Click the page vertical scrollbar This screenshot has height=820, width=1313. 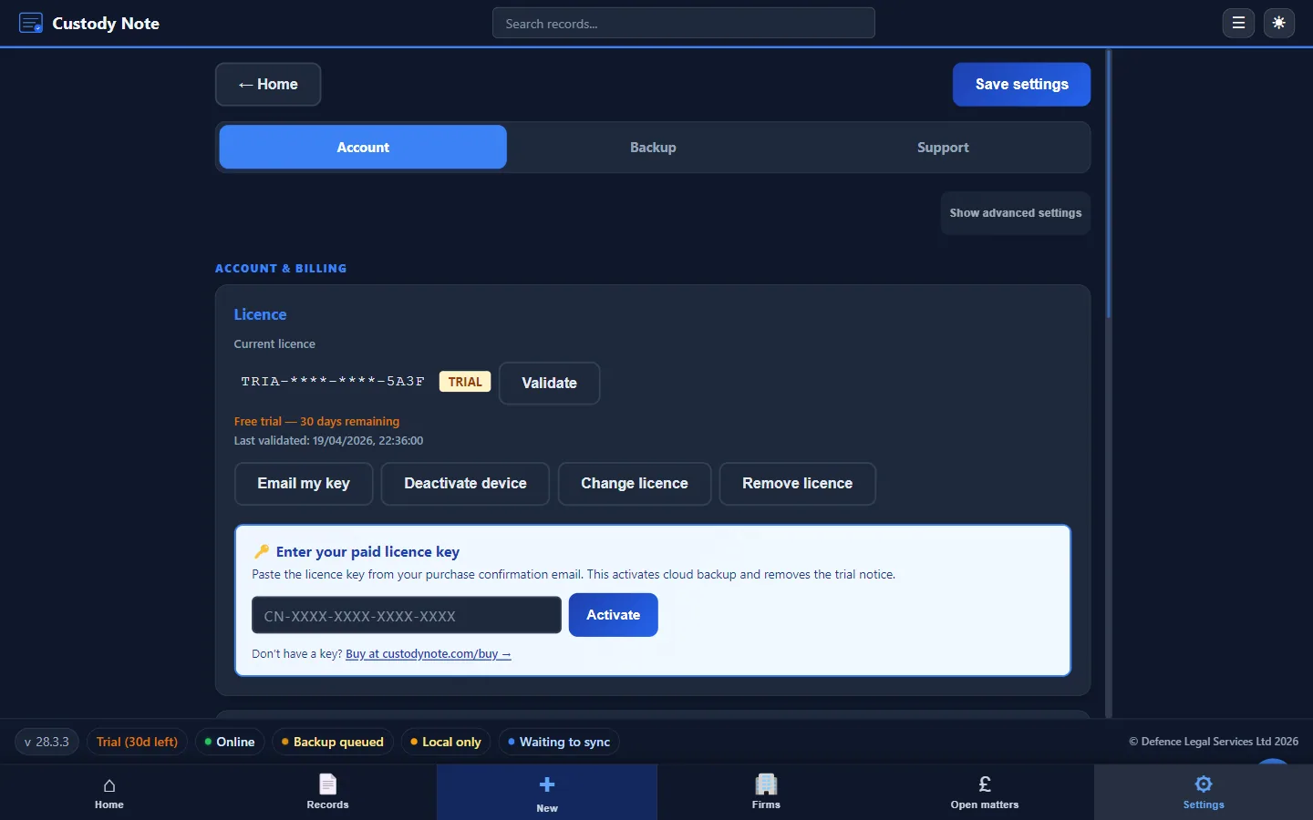[x=1109, y=184]
